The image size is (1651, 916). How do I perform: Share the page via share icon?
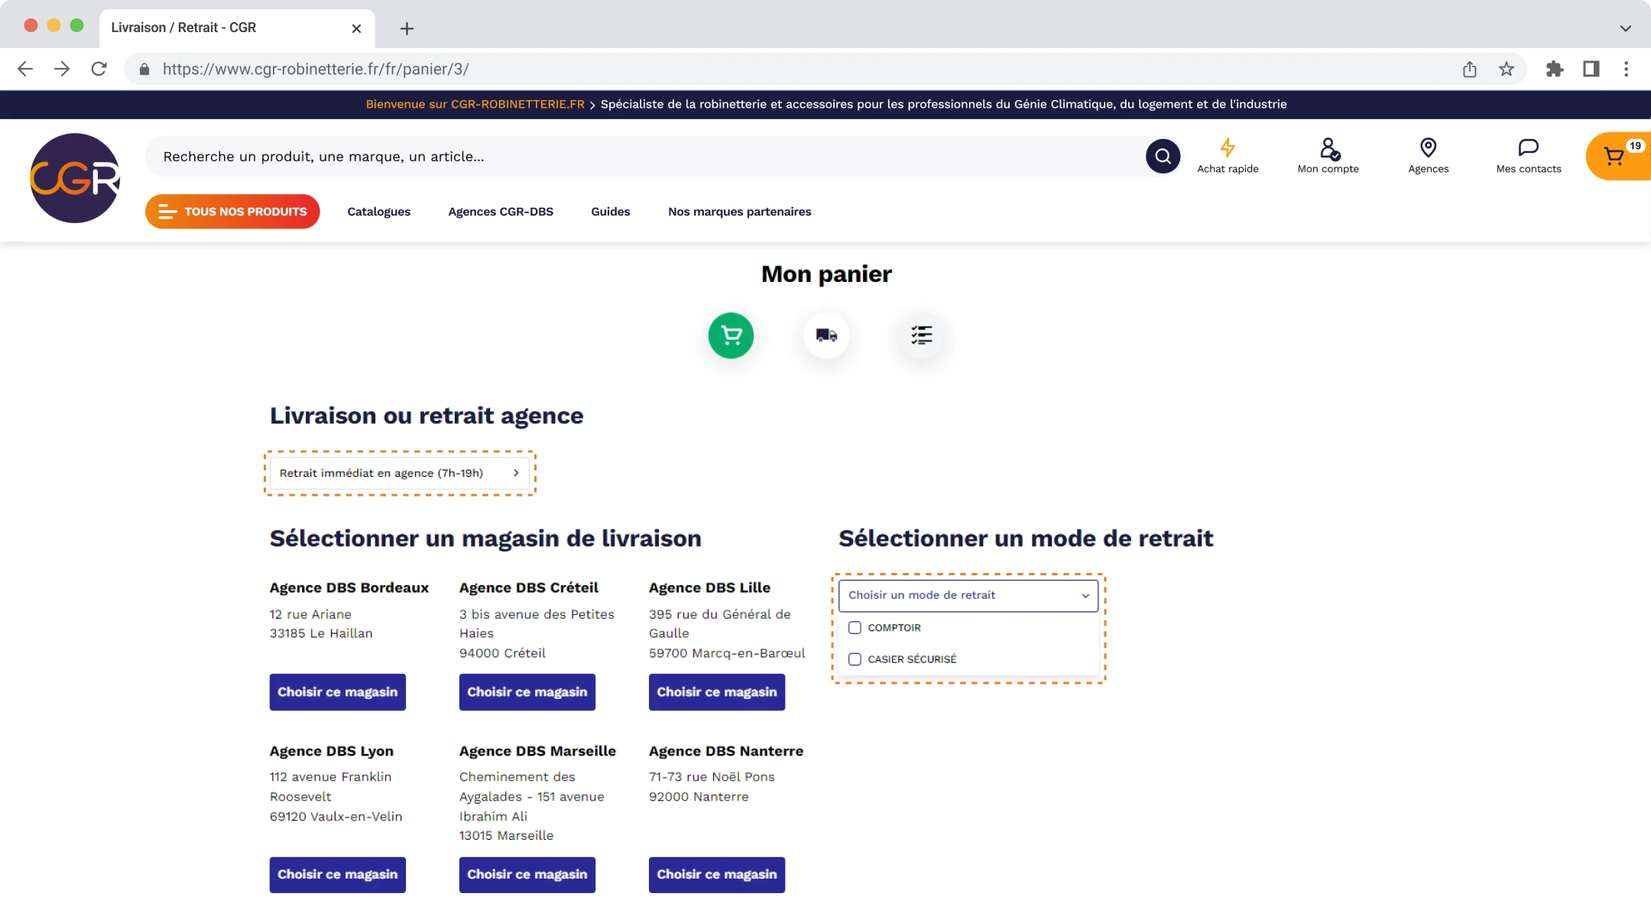(x=1470, y=70)
